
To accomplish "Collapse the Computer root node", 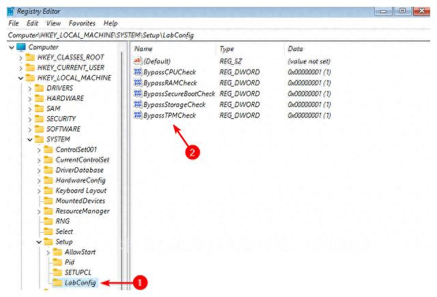I will [x=12, y=47].
